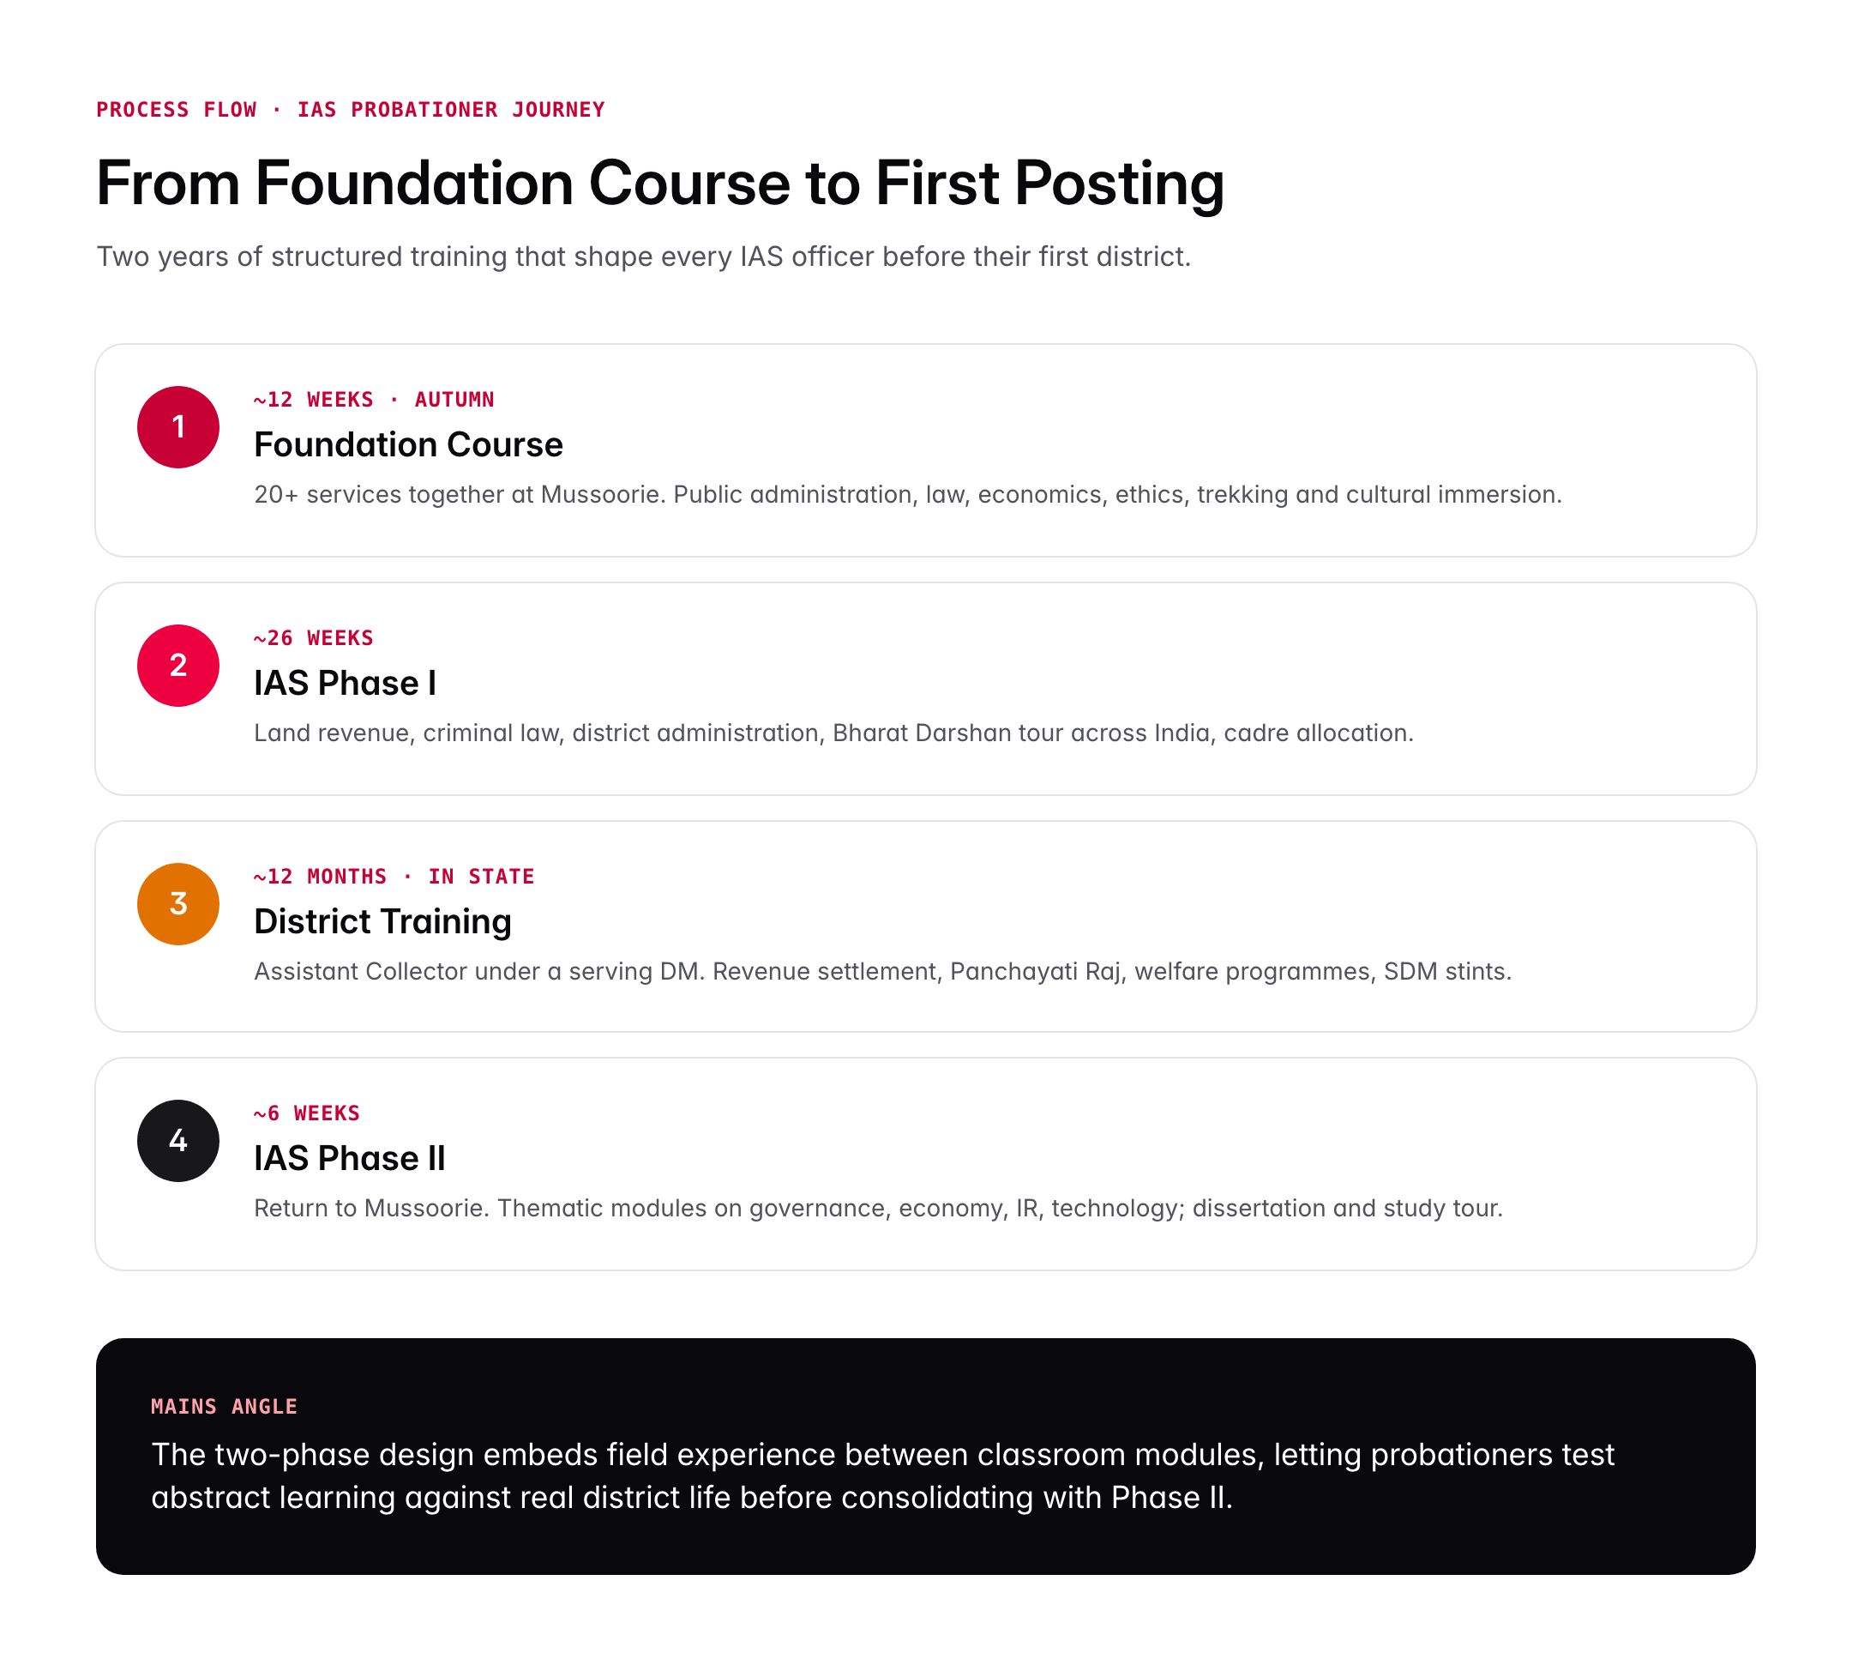Open the IAS Phase I heading
The width and height of the screenshot is (1852, 1671).
tap(345, 683)
